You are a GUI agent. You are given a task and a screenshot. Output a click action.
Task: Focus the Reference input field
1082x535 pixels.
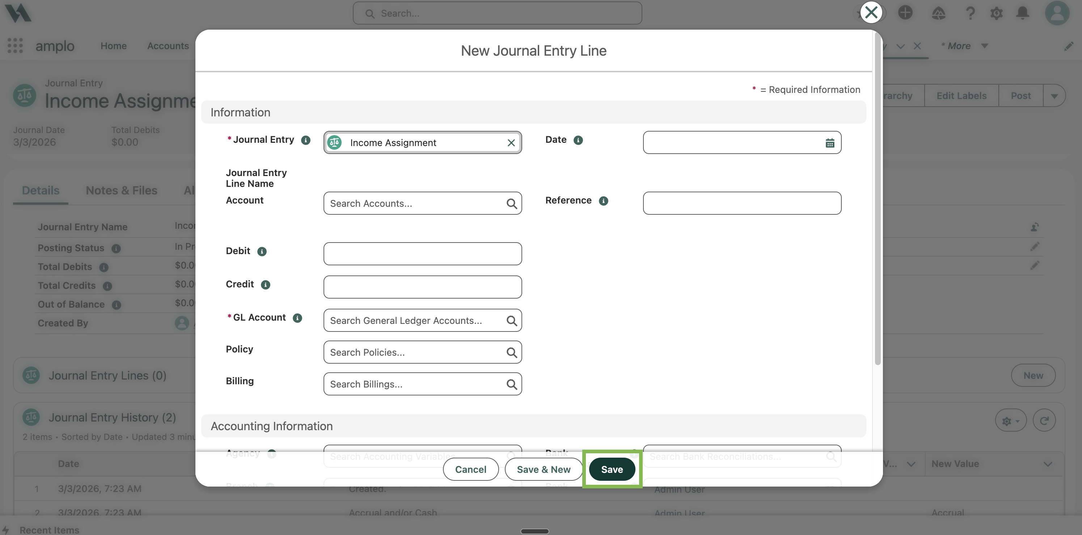742,204
